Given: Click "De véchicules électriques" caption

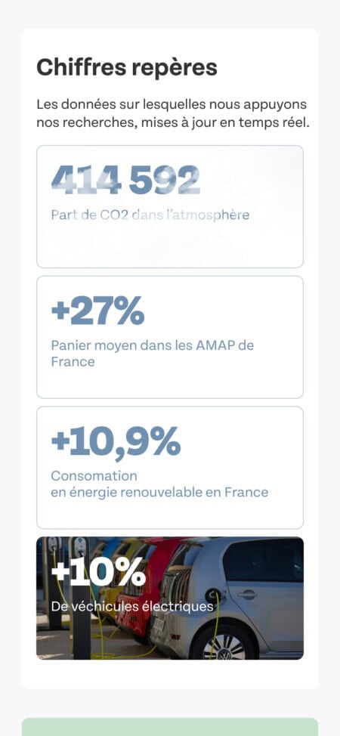Looking at the screenshot, I should coord(131,607).
